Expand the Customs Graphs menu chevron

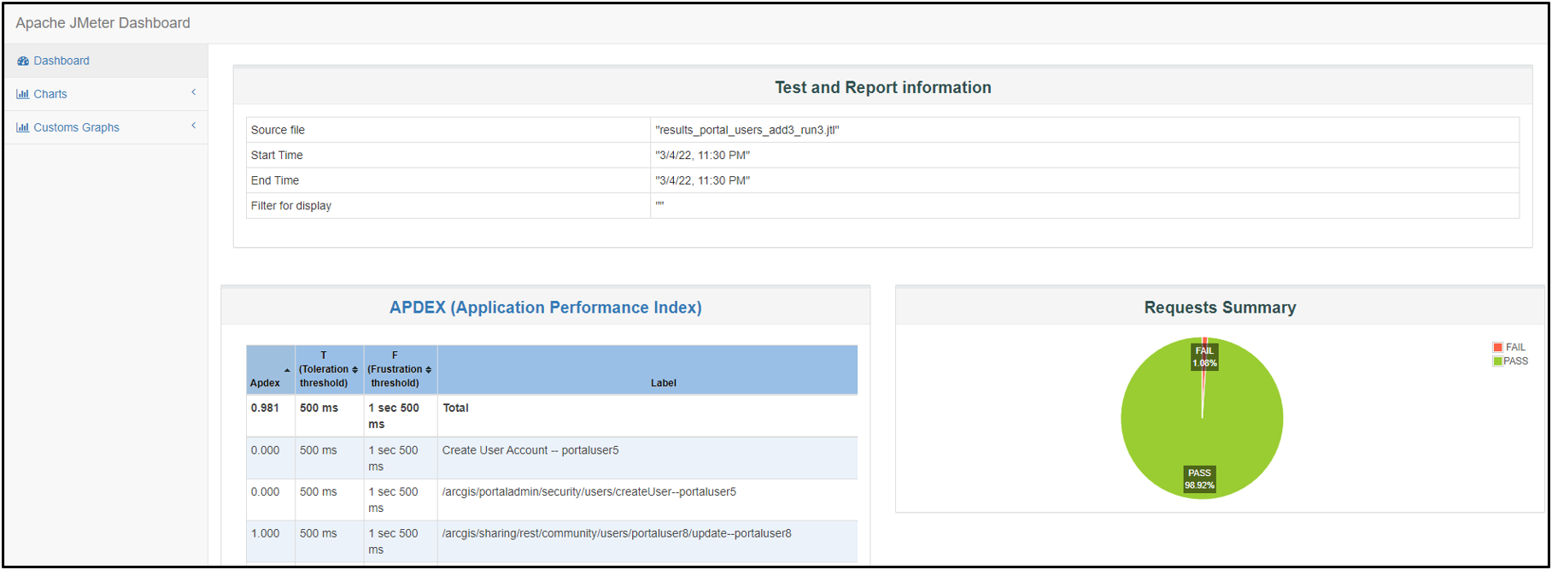[x=194, y=126]
